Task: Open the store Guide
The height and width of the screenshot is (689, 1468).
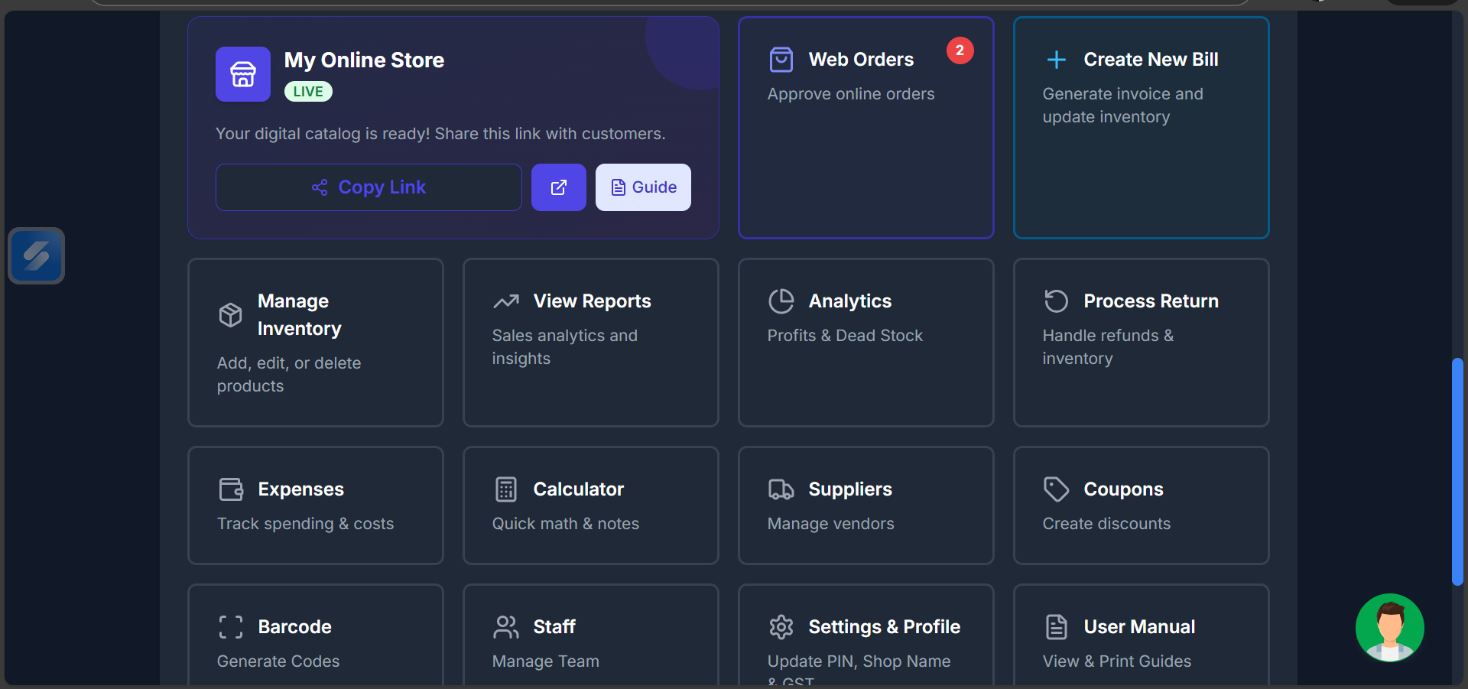Action: click(x=643, y=187)
